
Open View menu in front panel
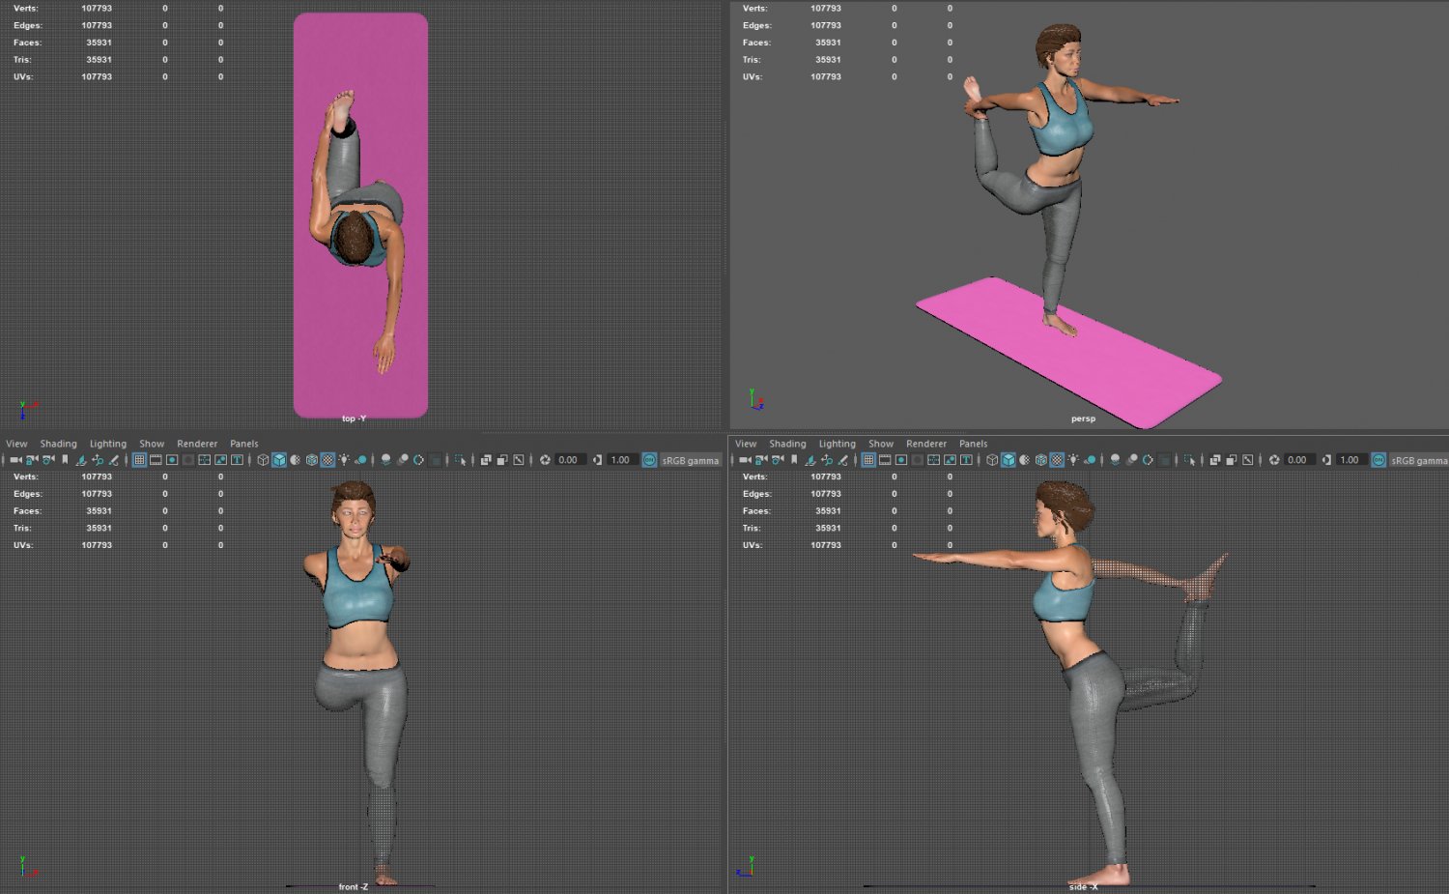click(x=16, y=444)
